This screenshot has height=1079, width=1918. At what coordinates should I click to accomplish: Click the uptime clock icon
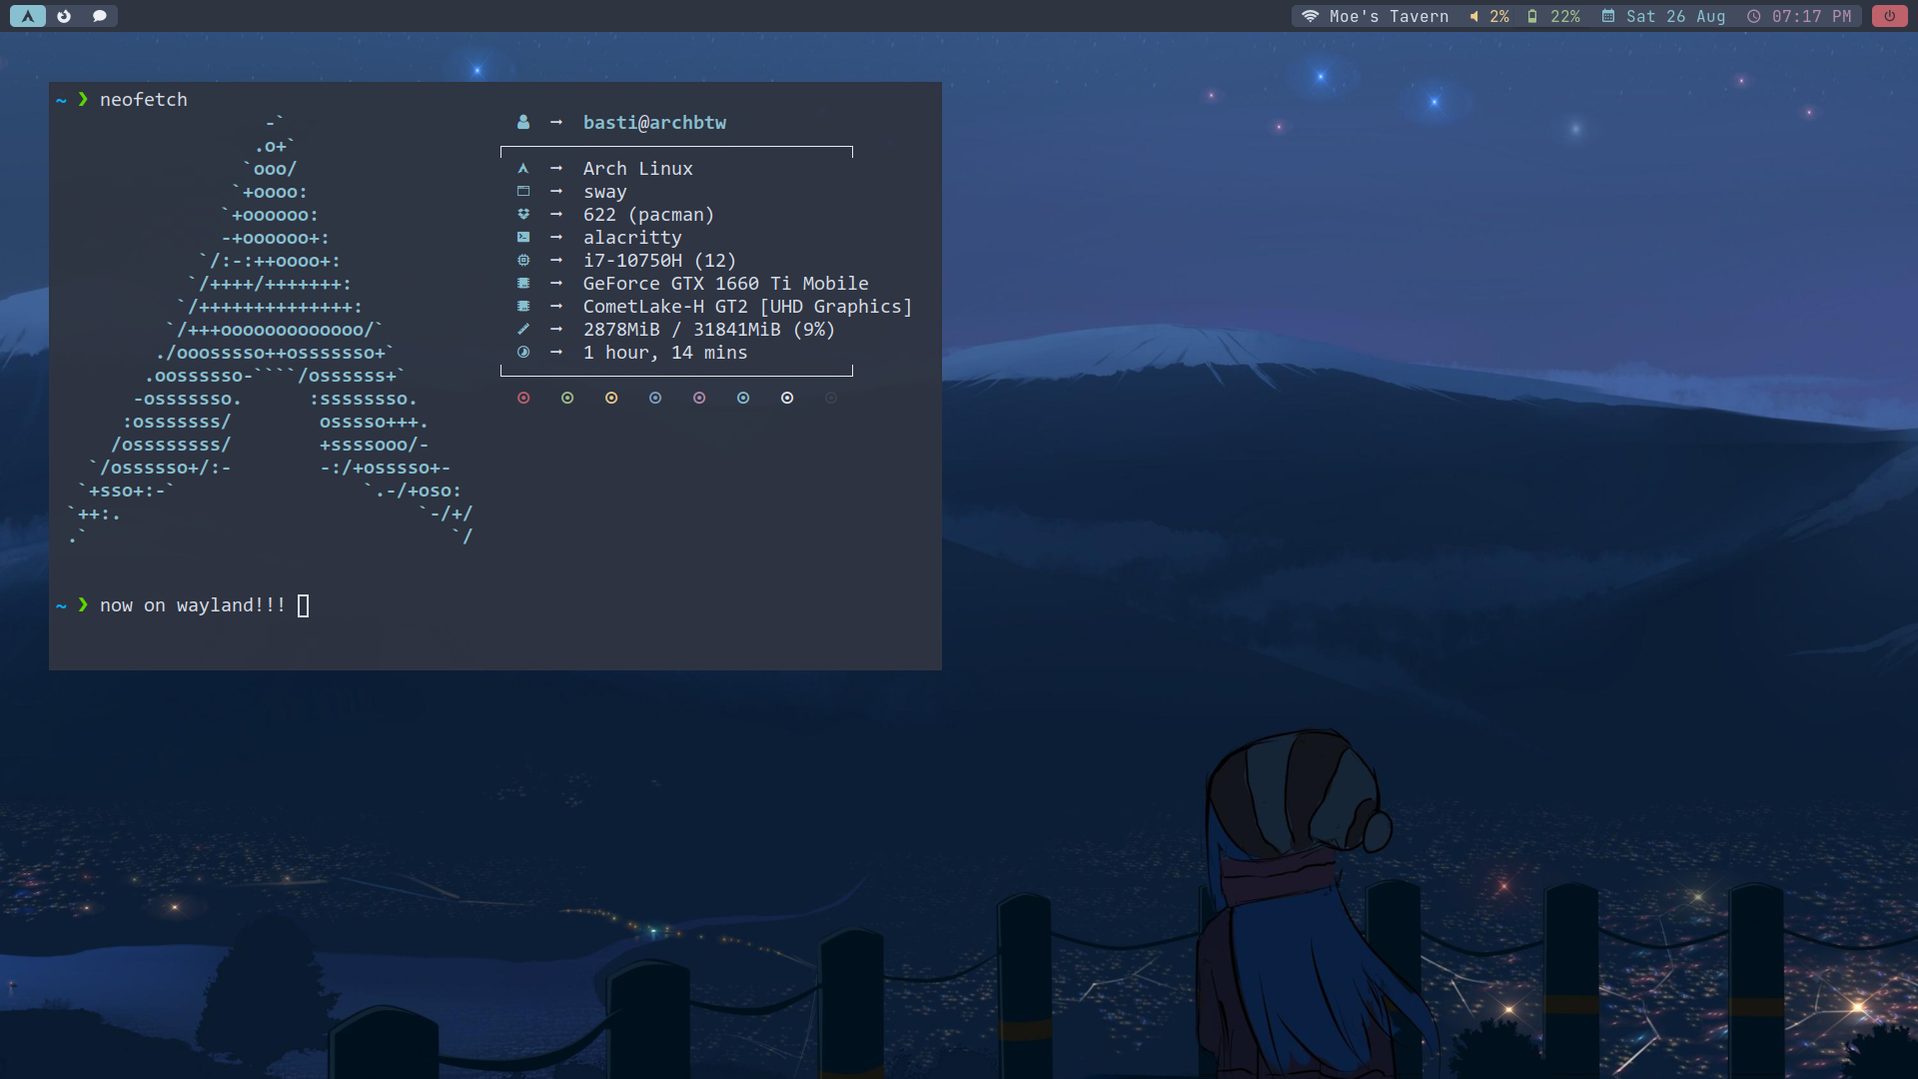(523, 352)
